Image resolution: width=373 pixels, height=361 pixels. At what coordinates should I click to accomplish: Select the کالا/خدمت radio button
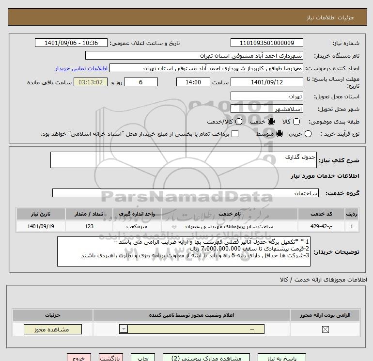coord(239,122)
